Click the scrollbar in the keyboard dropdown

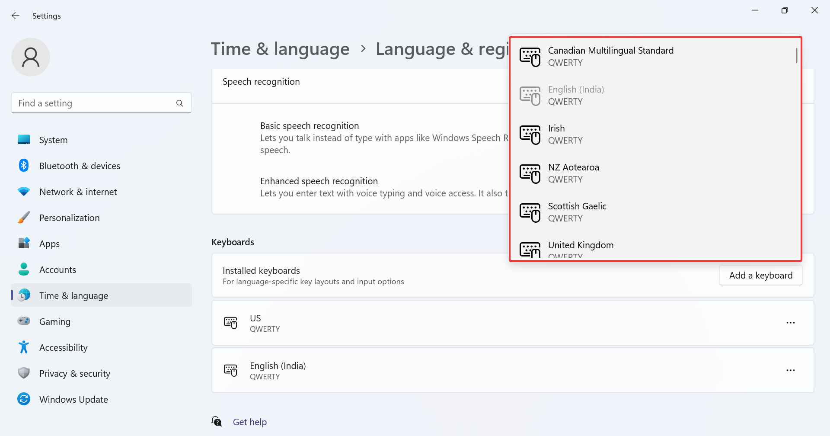pyautogui.click(x=797, y=55)
